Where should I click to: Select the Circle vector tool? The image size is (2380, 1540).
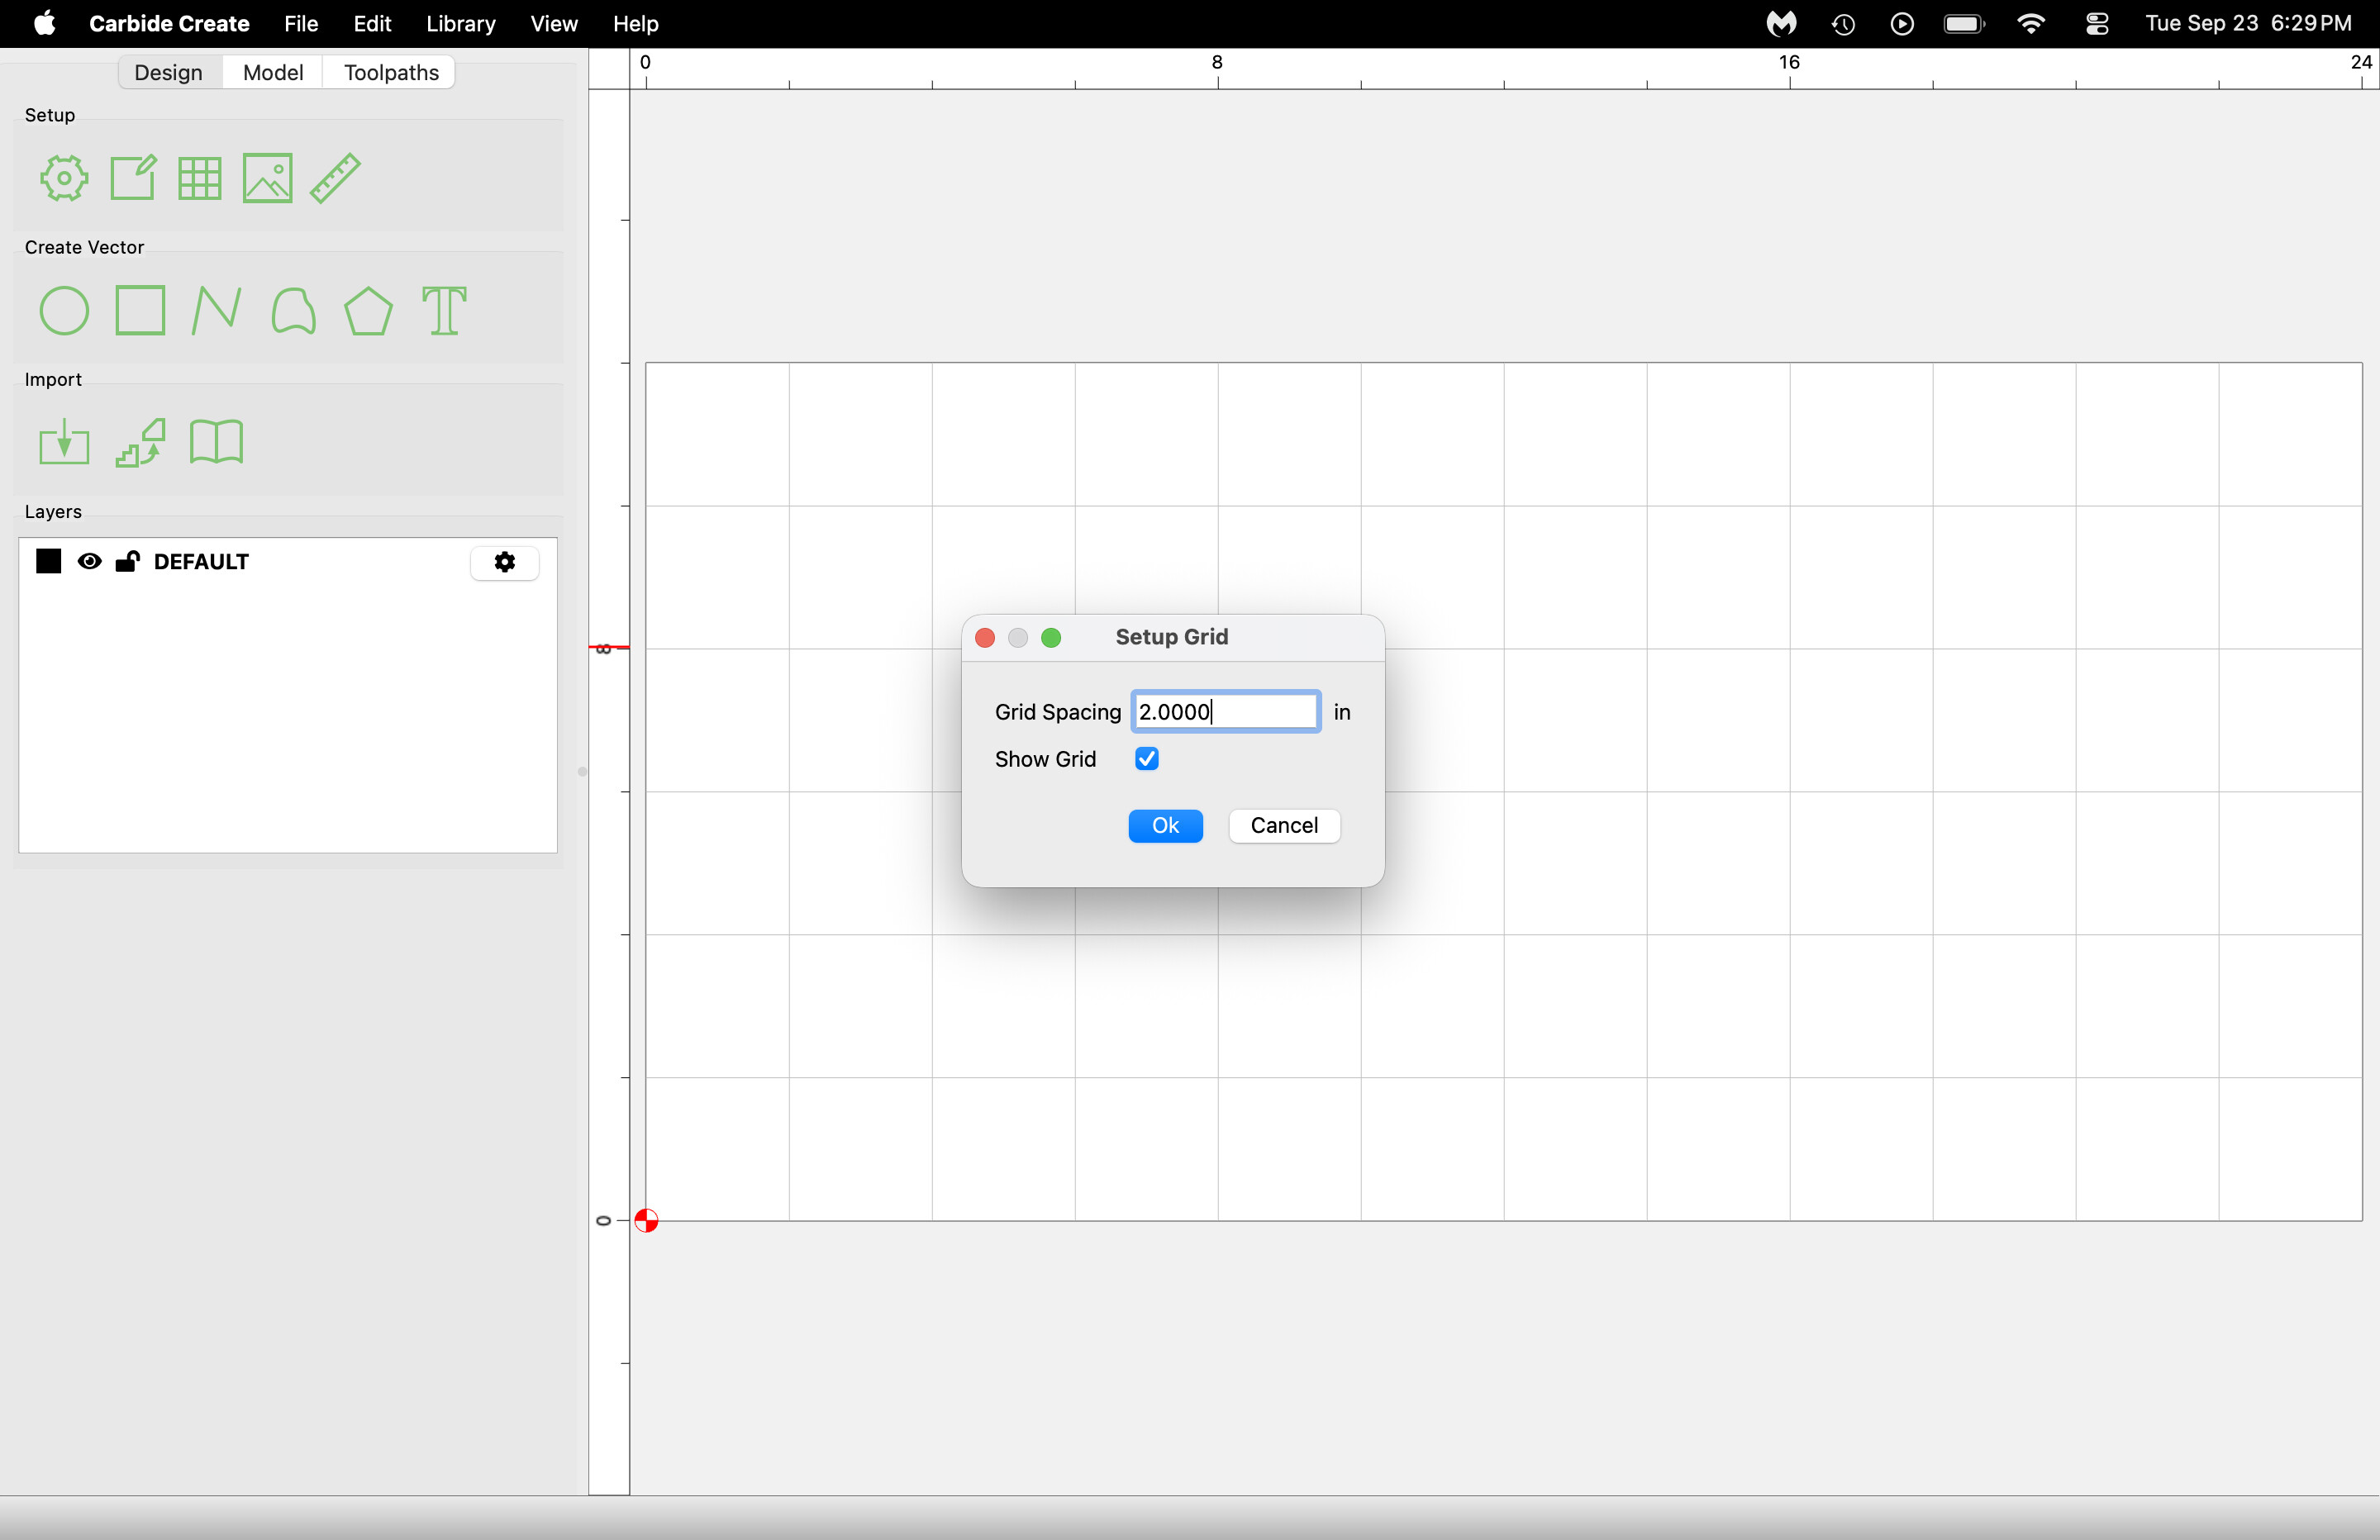tap(64, 311)
